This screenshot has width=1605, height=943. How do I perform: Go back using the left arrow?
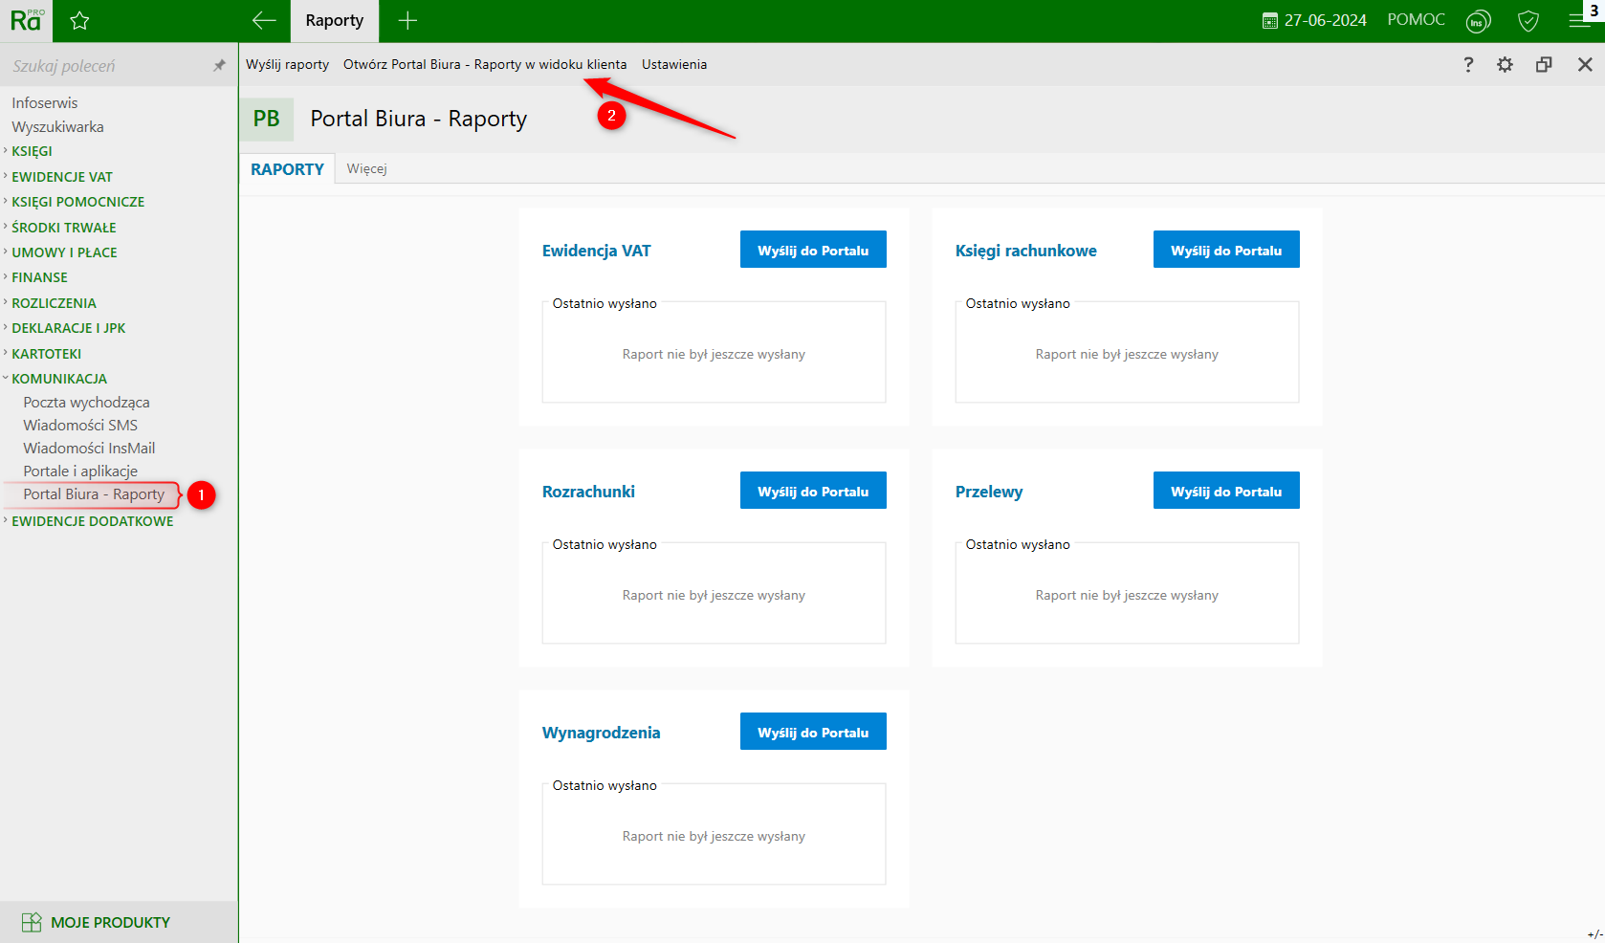(x=264, y=20)
